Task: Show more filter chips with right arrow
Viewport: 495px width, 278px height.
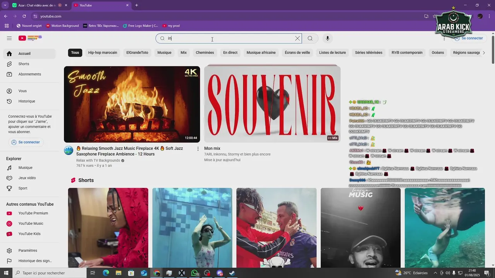Action: click(483, 53)
